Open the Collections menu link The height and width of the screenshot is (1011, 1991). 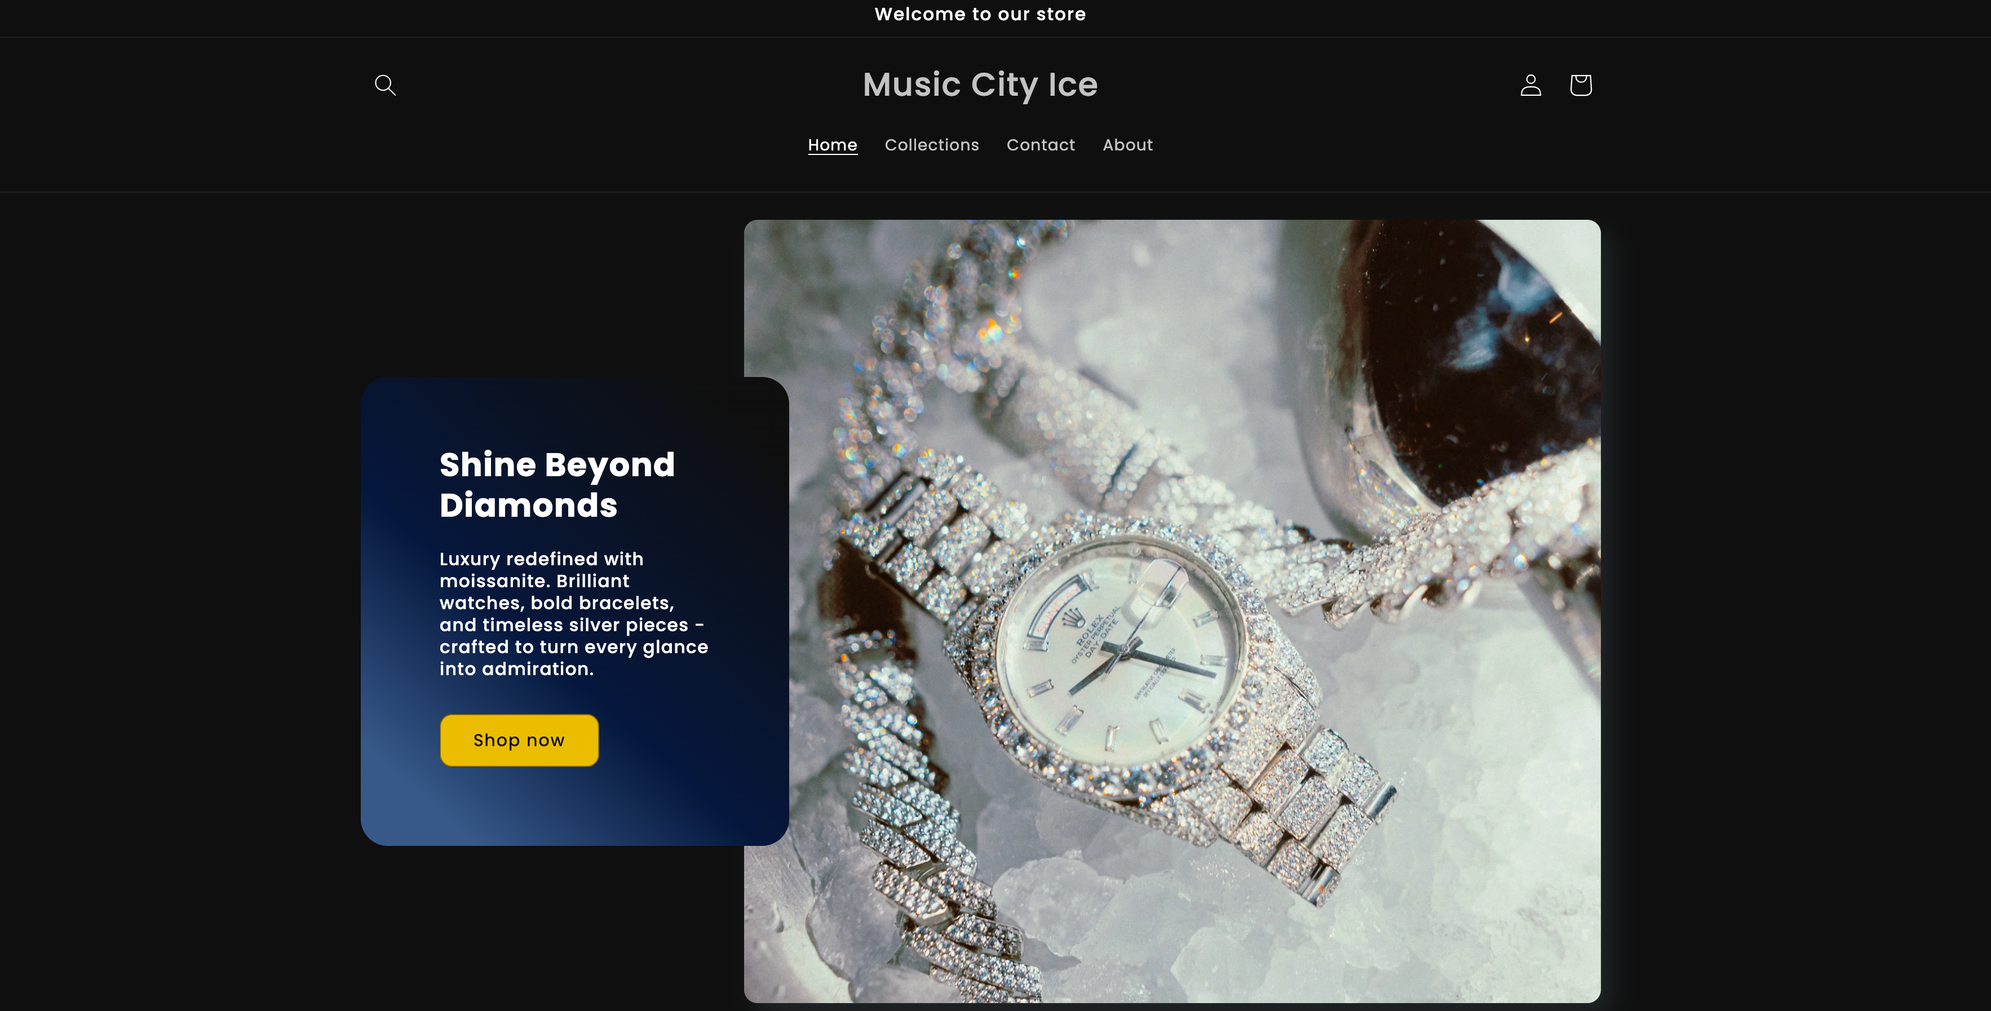[x=931, y=145]
